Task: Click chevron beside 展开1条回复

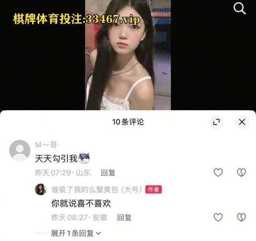Action: 98,233
